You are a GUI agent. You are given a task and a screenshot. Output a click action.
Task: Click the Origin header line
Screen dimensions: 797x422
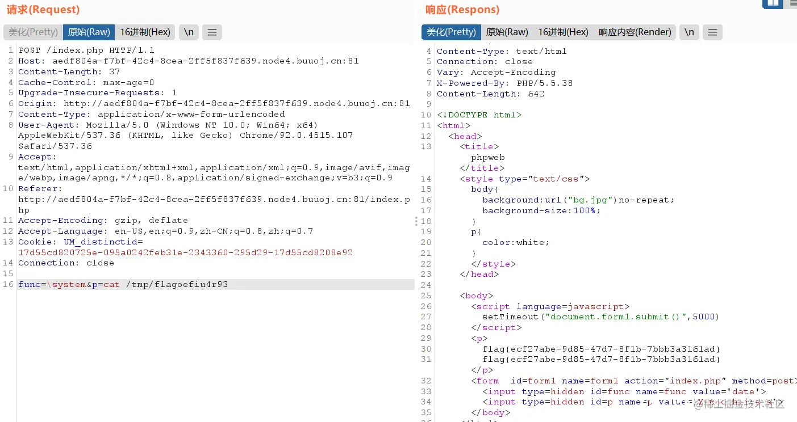(x=214, y=103)
